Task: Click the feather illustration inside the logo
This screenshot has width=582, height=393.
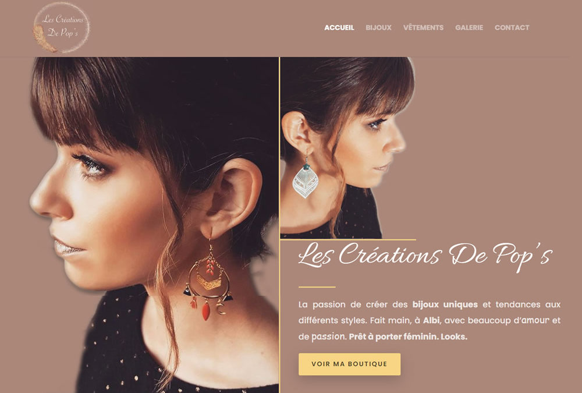Action: 44,38
